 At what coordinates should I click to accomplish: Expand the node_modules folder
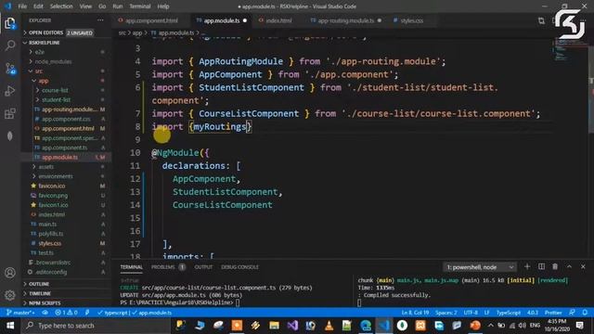[66, 61]
